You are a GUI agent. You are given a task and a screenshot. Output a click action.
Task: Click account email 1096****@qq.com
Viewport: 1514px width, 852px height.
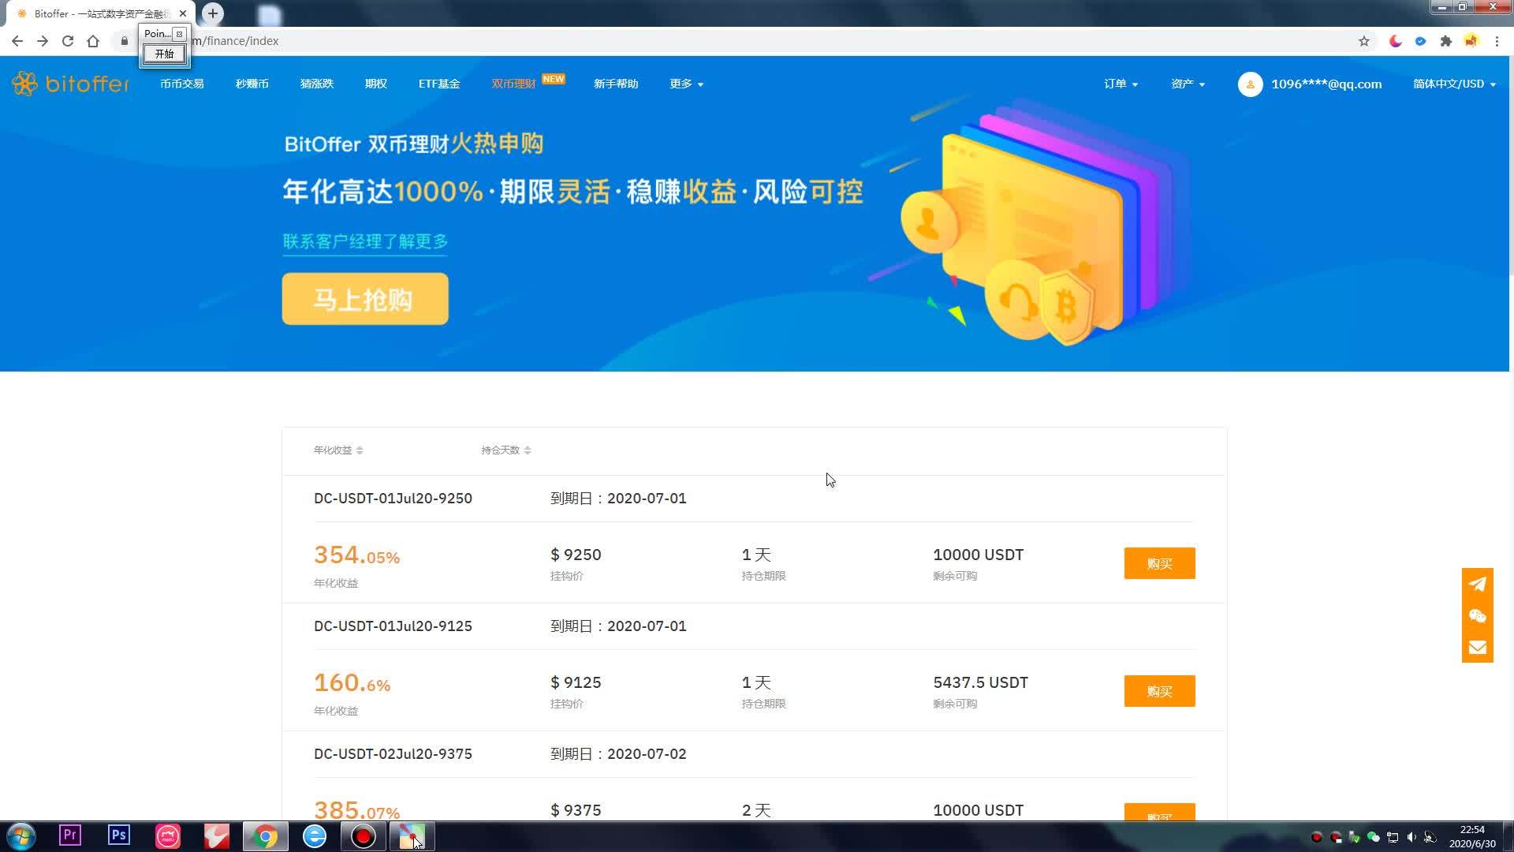coord(1326,84)
